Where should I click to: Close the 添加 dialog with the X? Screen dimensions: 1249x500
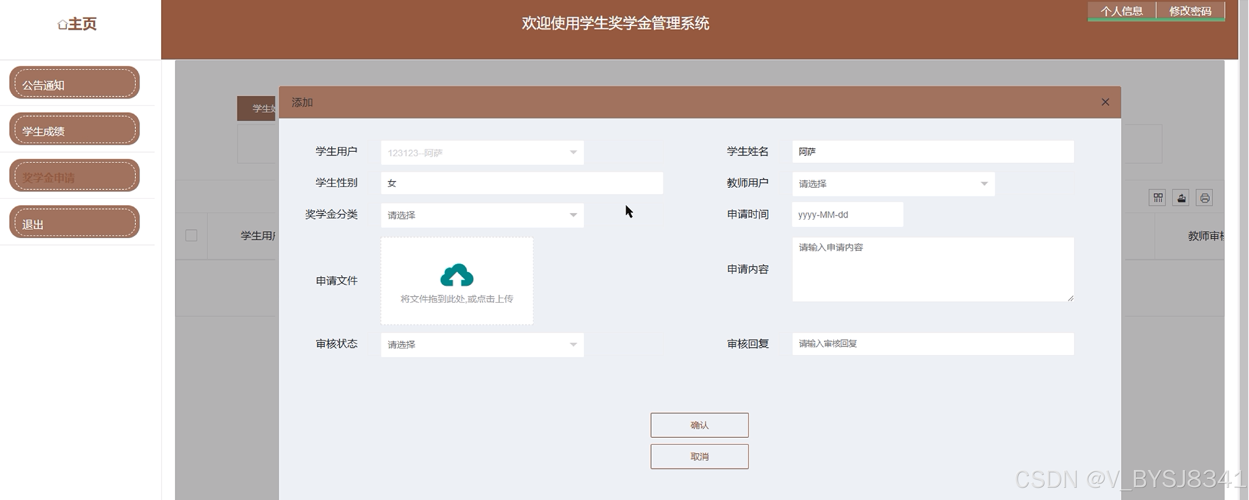pos(1105,102)
